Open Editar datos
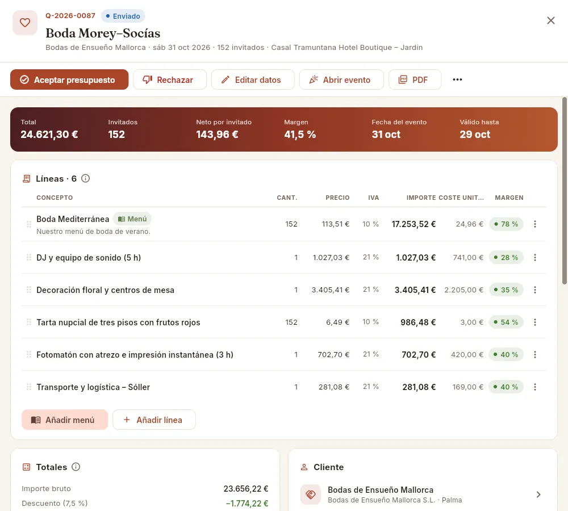 click(x=253, y=79)
